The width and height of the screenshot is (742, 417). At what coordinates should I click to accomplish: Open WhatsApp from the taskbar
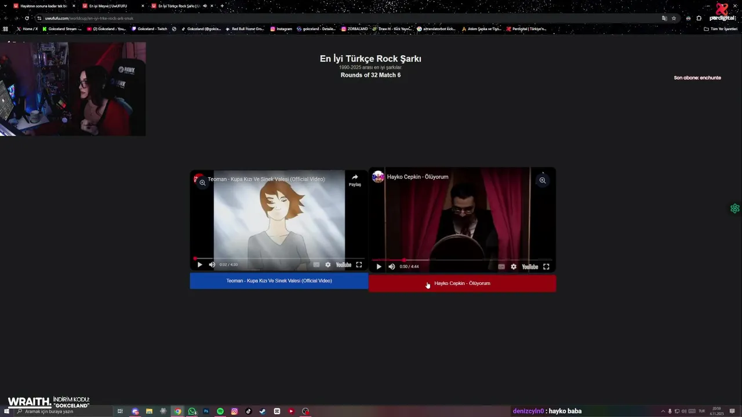tap(192, 411)
